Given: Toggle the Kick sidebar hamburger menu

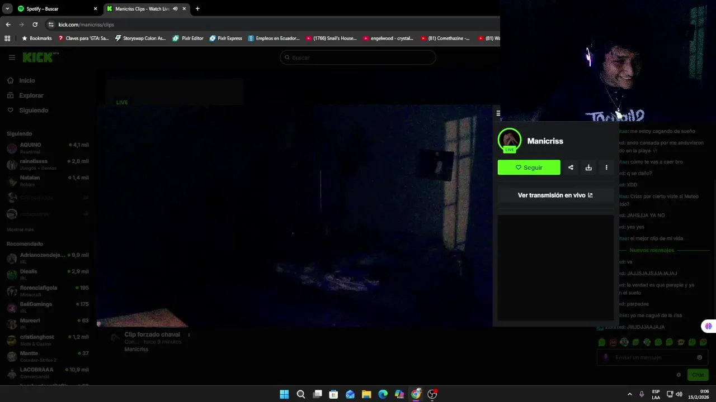Looking at the screenshot, I should coord(12,58).
